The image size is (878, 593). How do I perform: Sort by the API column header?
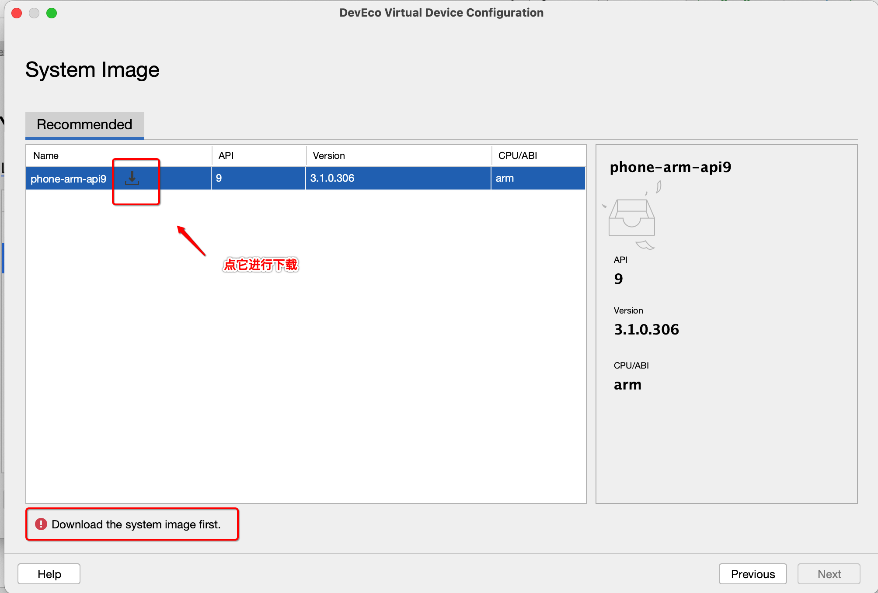[259, 156]
